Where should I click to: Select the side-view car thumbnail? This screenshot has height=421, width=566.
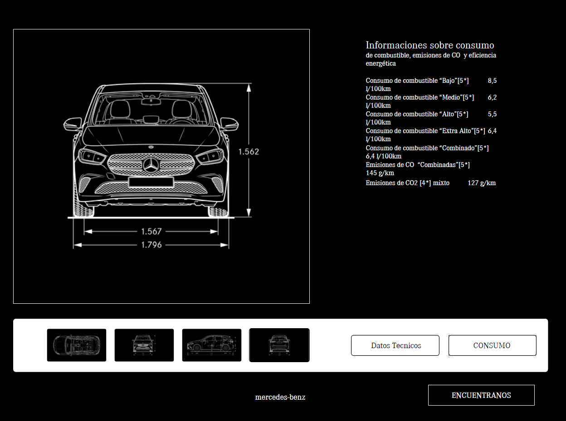click(x=212, y=345)
